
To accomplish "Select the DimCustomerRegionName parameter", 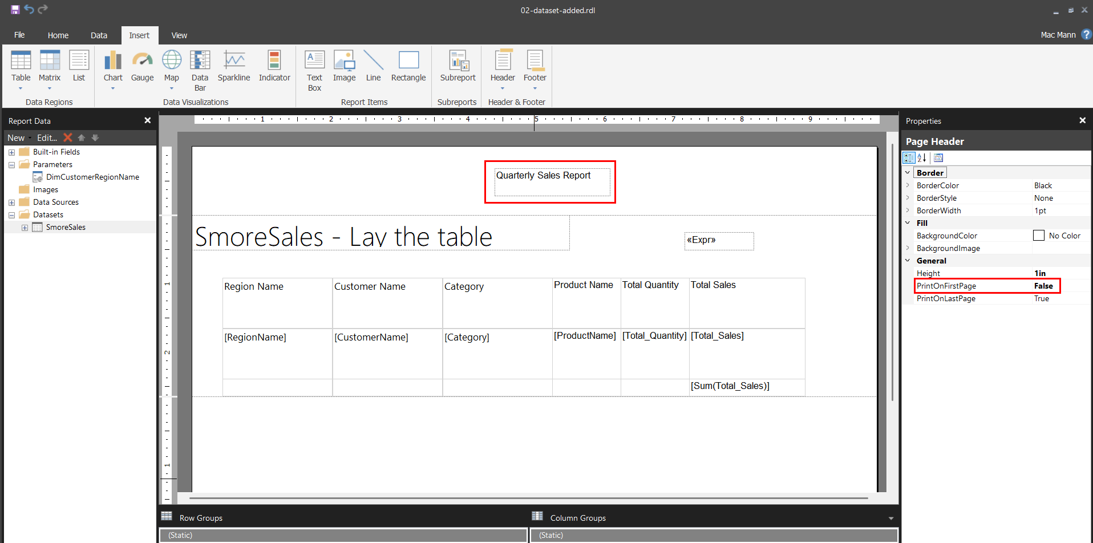I will (92, 177).
